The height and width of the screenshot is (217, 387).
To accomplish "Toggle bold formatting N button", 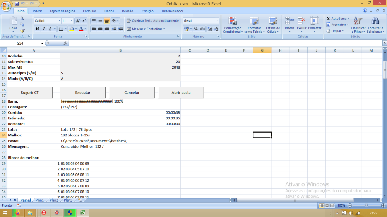I will (37, 29).
